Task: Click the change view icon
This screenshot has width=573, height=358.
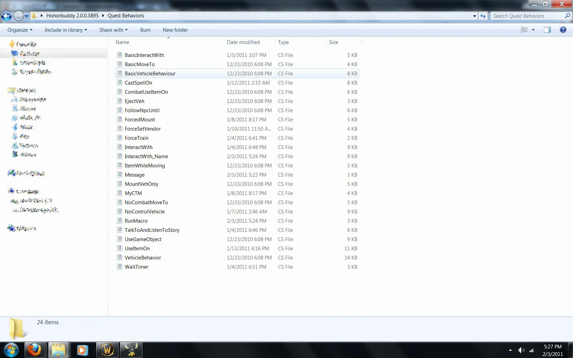Action: pyautogui.click(x=524, y=30)
